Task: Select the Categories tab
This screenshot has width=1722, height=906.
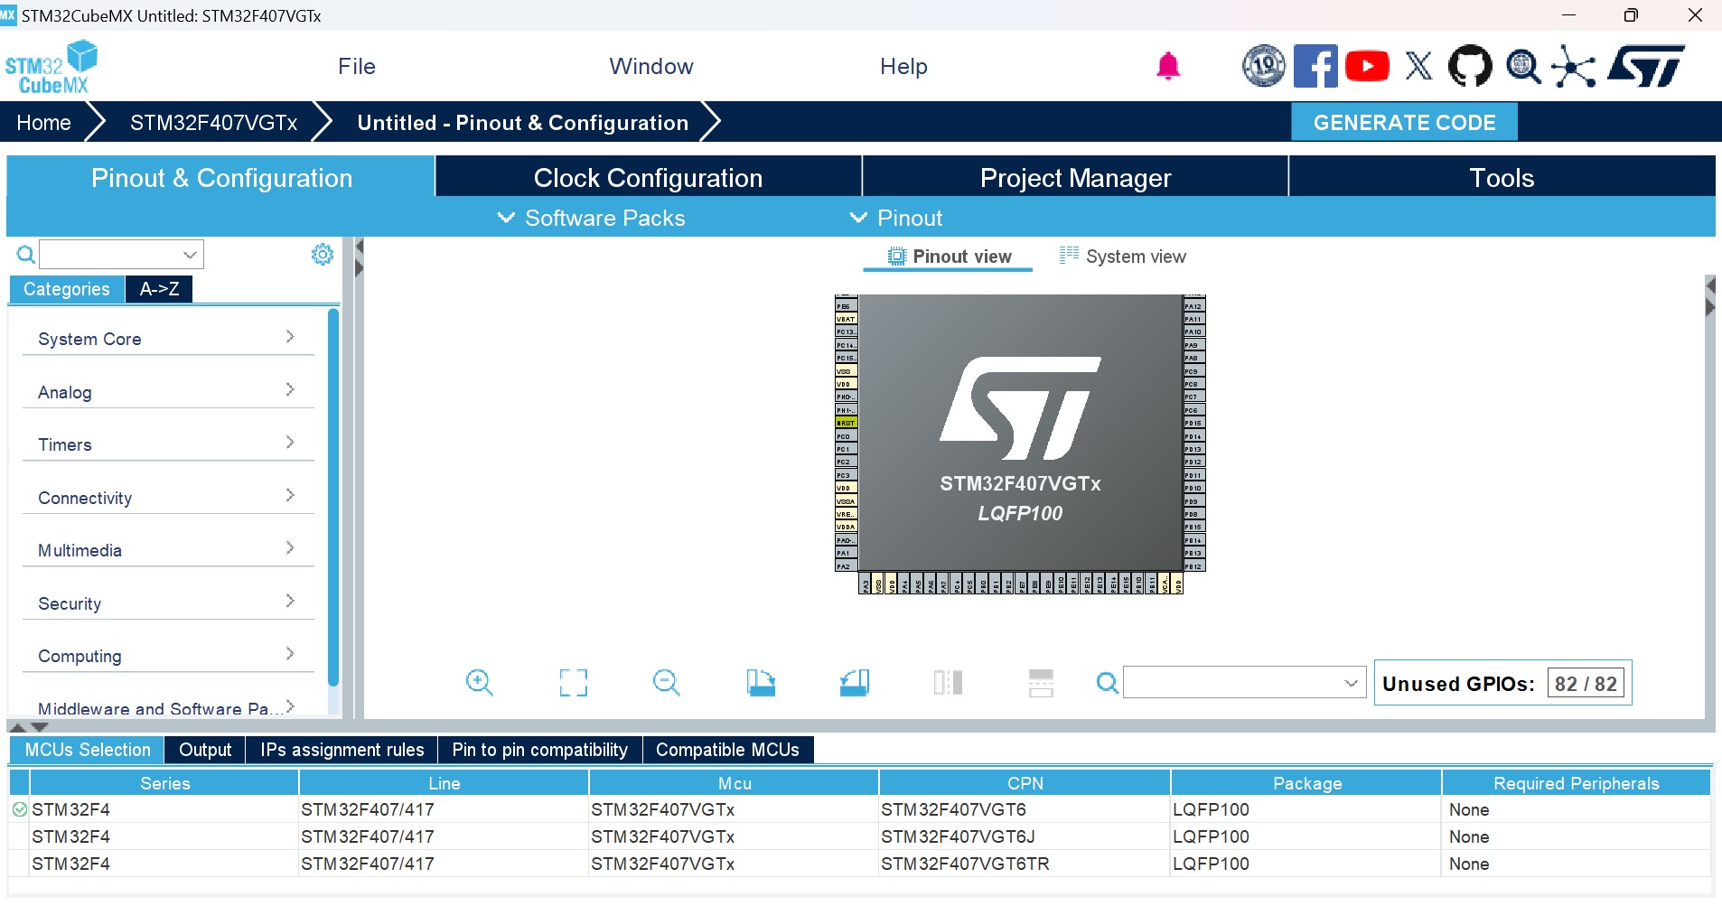Action: click(67, 289)
